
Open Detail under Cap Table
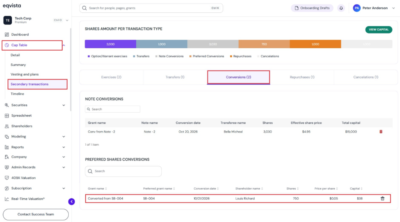click(15, 55)
